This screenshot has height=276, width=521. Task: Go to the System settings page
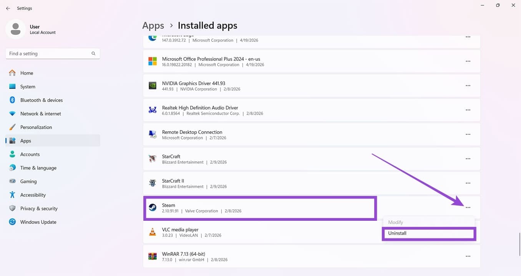(x=53, y=87)
